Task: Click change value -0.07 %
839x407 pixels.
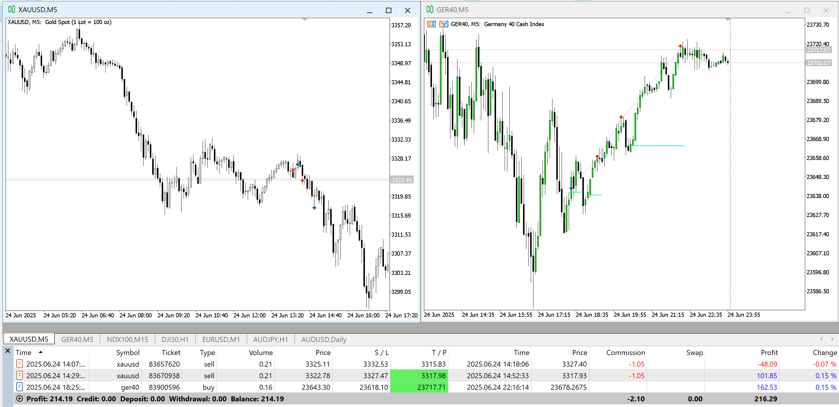Action: (x=824, y=364)
